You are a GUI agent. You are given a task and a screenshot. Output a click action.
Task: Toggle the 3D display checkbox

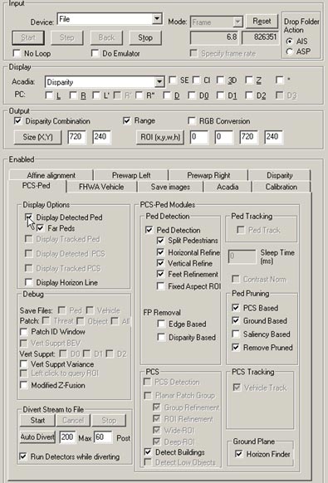(x=220, y=80)
